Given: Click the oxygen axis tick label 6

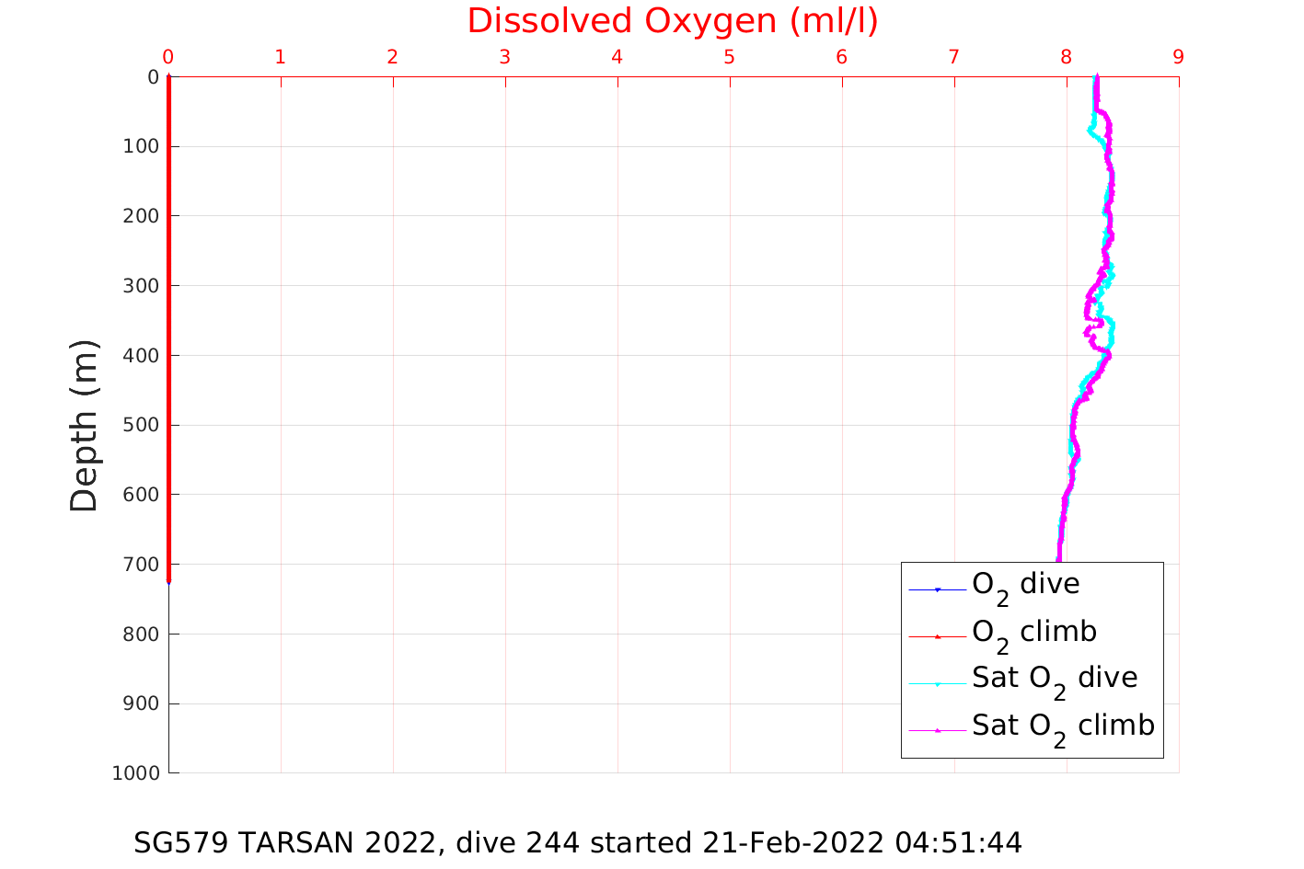Looking at the screenshot, I should [x=842, y=57].
